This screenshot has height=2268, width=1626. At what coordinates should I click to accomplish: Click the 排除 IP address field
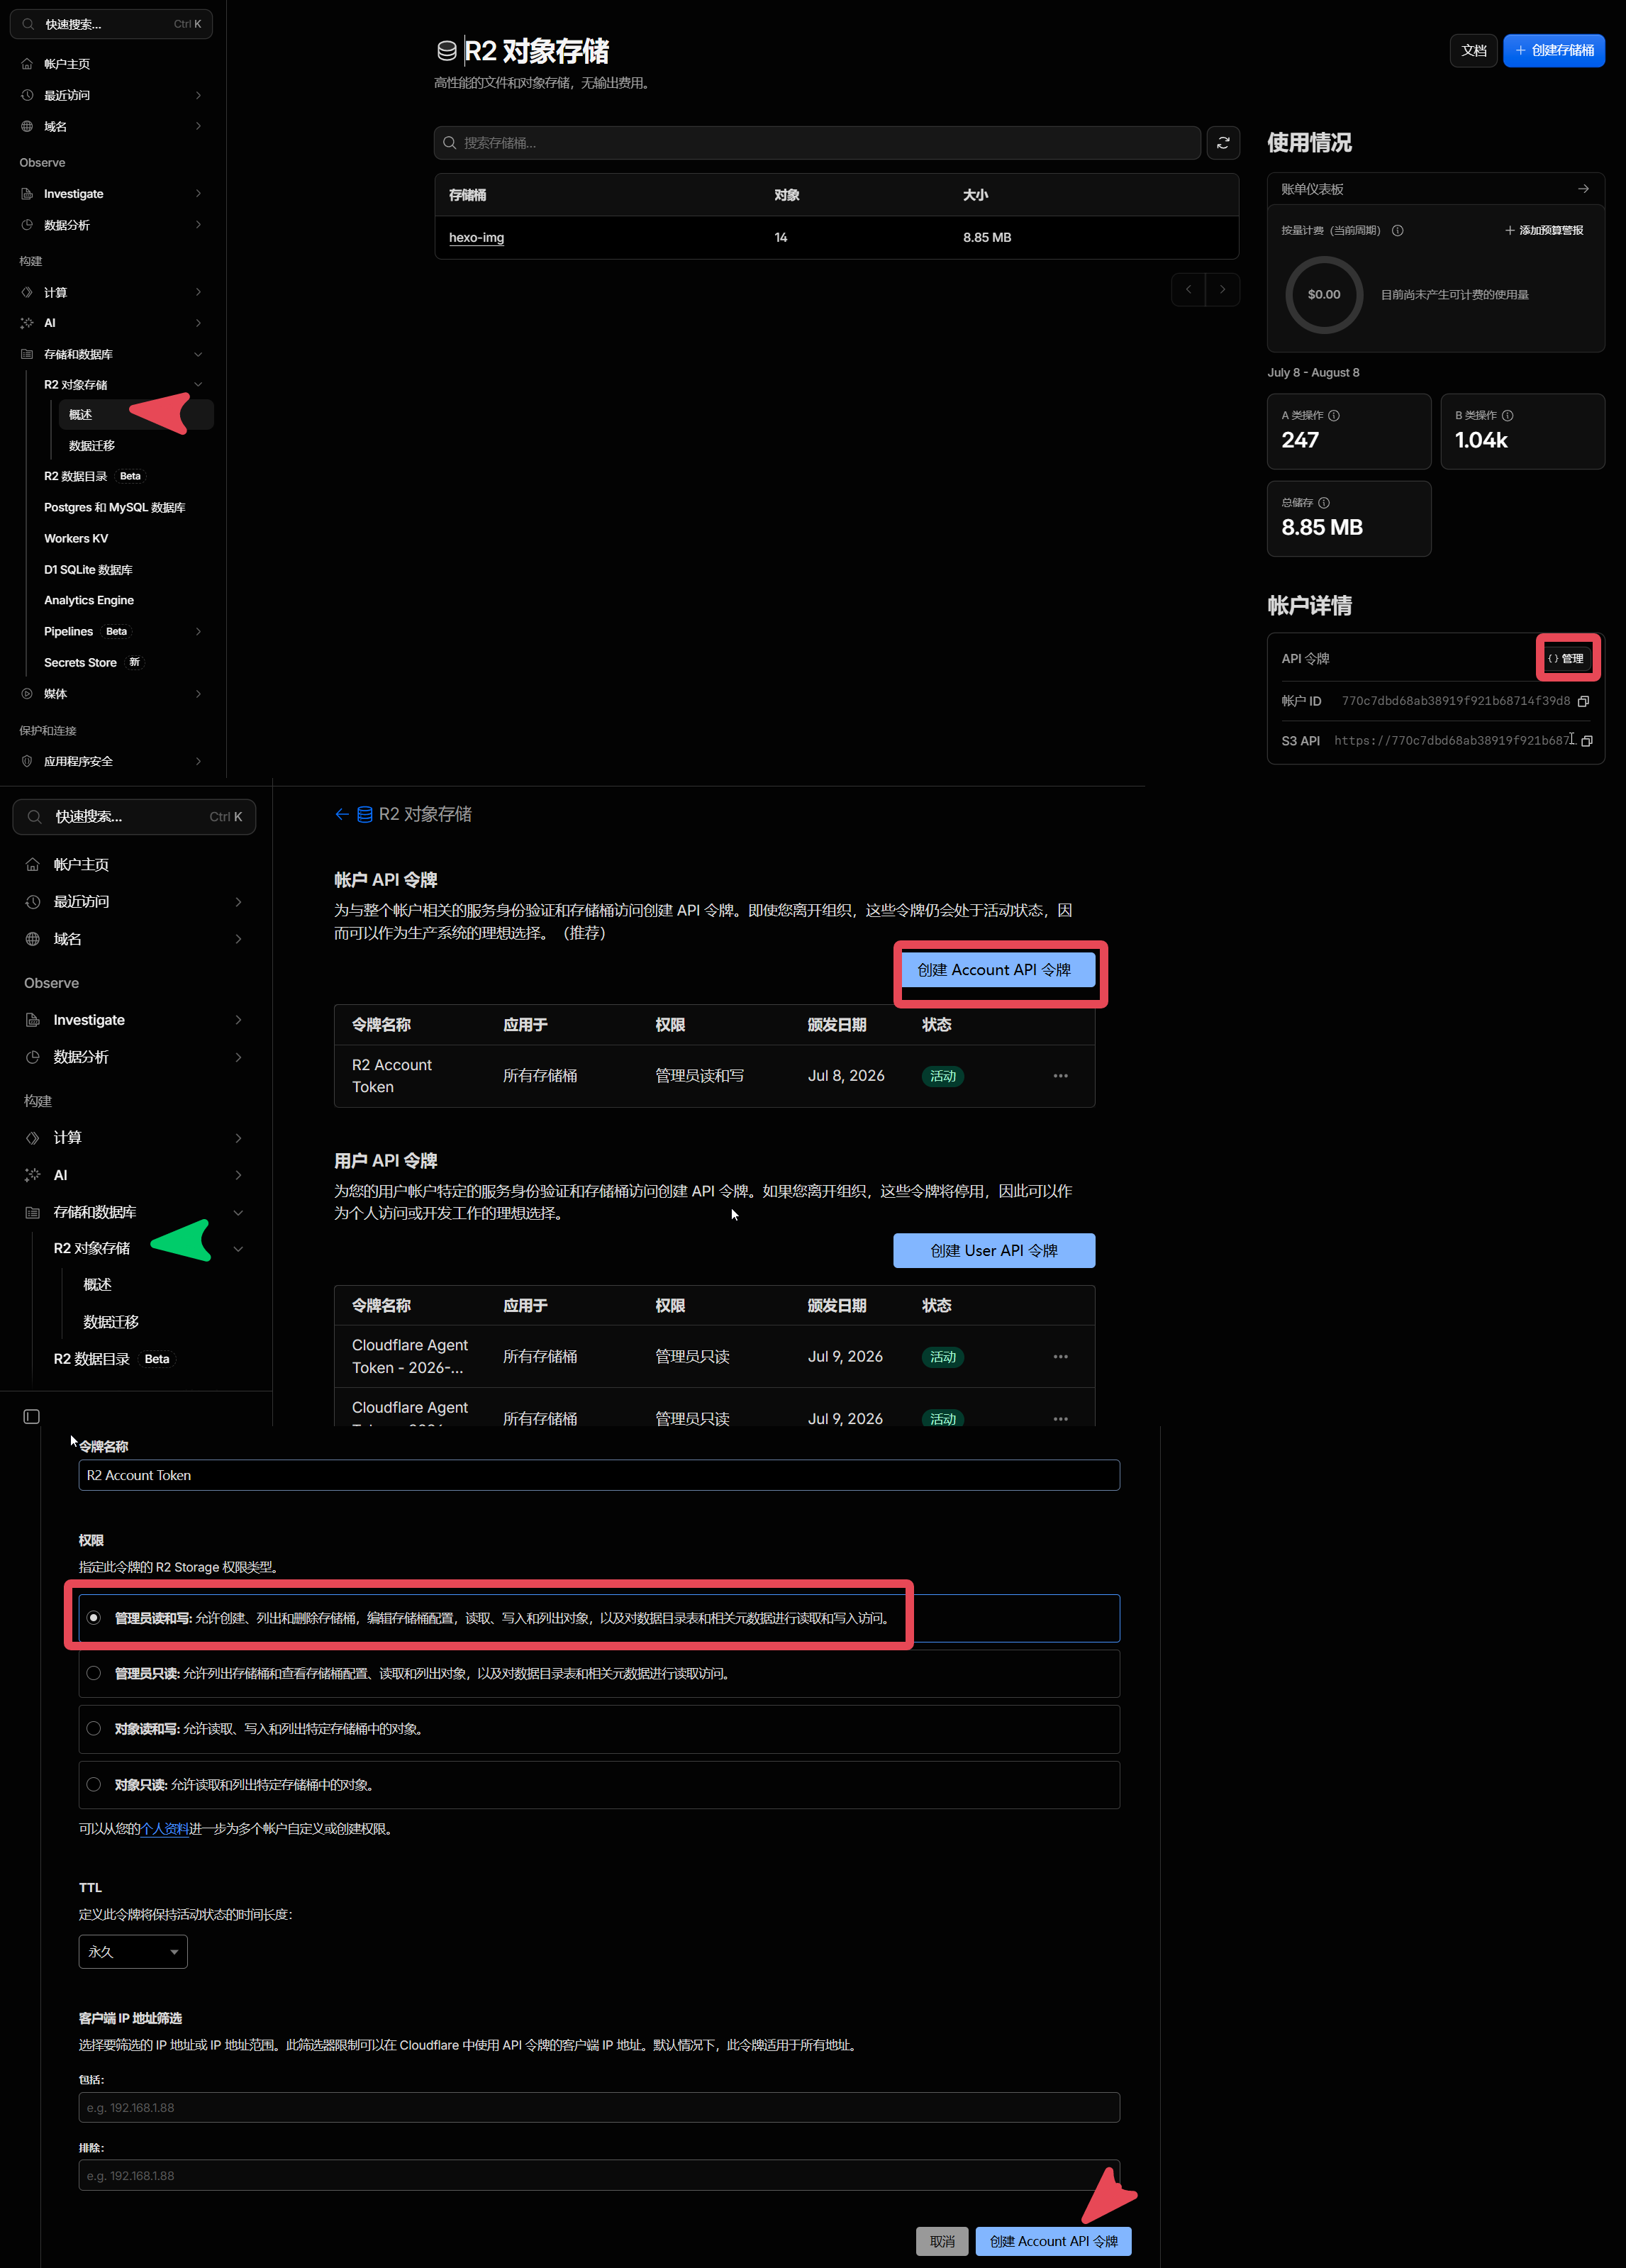(x=599, y=2175)
